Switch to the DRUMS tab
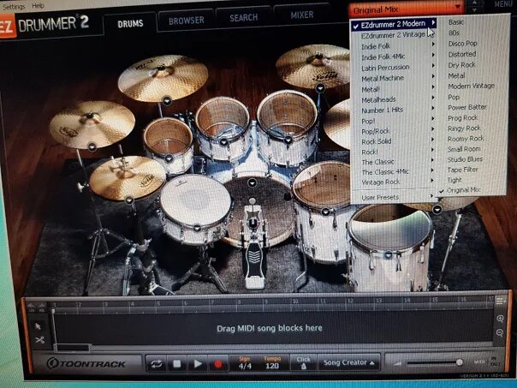Viewport: 517px width, 388px height. click(x=130, y=23)
